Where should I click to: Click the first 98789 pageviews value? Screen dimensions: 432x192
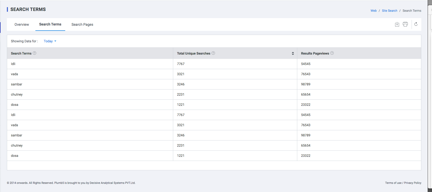point(306,84)
